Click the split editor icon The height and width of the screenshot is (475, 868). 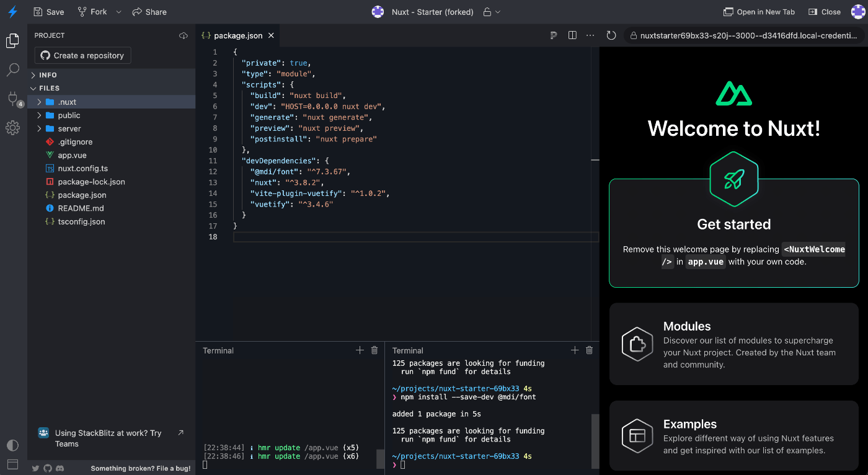pos(572,36)
